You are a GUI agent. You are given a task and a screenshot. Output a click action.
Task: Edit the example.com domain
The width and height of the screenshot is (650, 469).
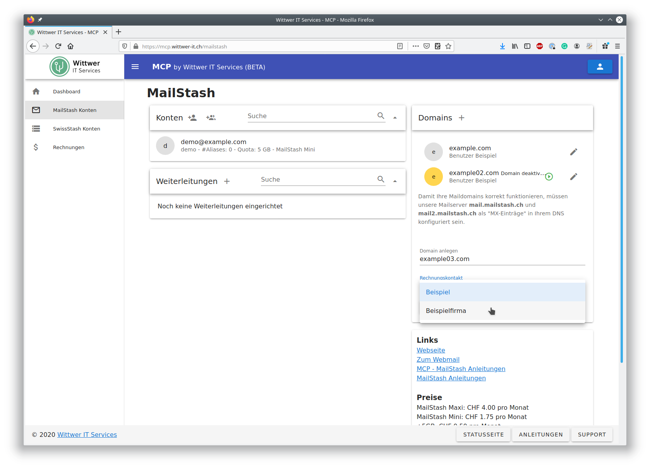coord(574,152)
